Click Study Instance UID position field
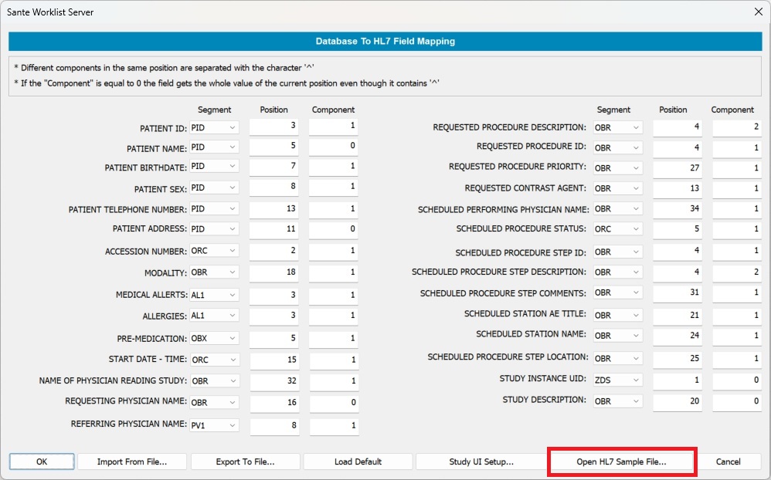 tap(677, 380)
